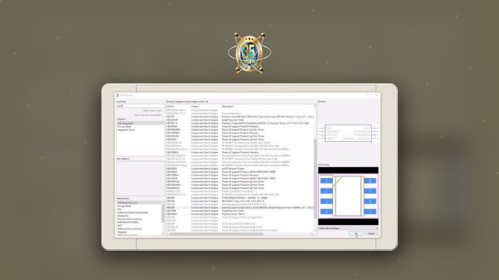
Task: Click the schematic symbol preview of the timer
Action: (348, 133)
